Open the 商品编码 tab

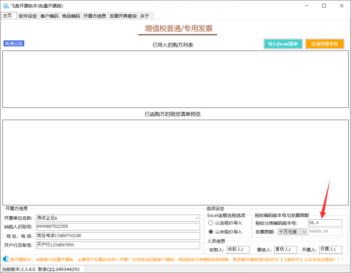pos(71,16)
